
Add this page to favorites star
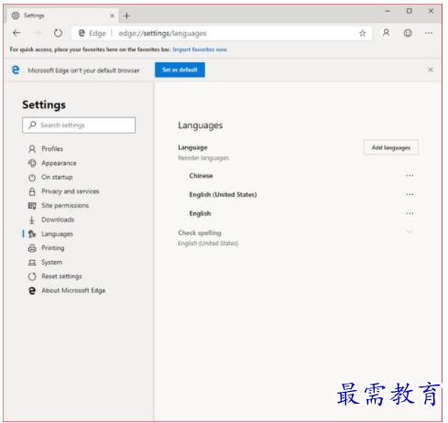(363, 33)
